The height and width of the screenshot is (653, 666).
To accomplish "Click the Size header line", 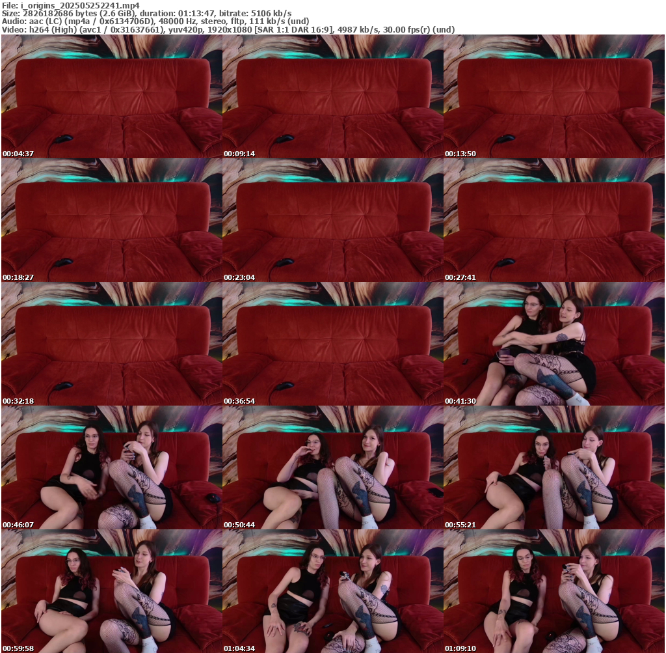I will (146, 14).
